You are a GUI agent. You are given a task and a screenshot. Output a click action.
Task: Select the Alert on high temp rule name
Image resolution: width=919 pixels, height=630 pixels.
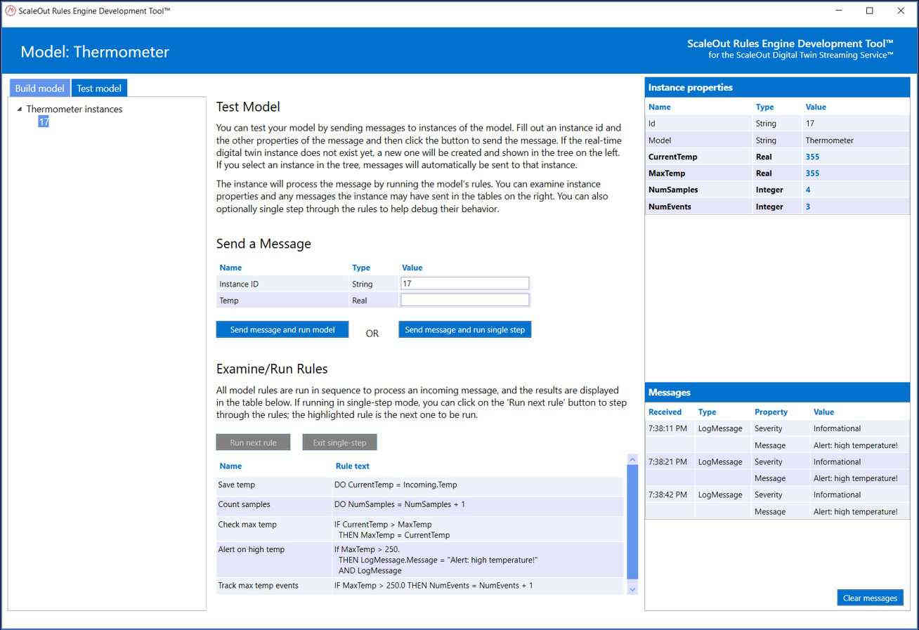pyautogui.click(x=251, y=549)
